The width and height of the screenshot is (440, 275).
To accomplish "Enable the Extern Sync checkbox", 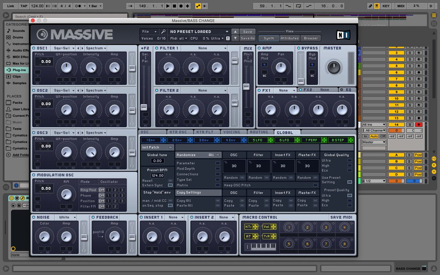I will pyautogui.click(x=170, y=185).
